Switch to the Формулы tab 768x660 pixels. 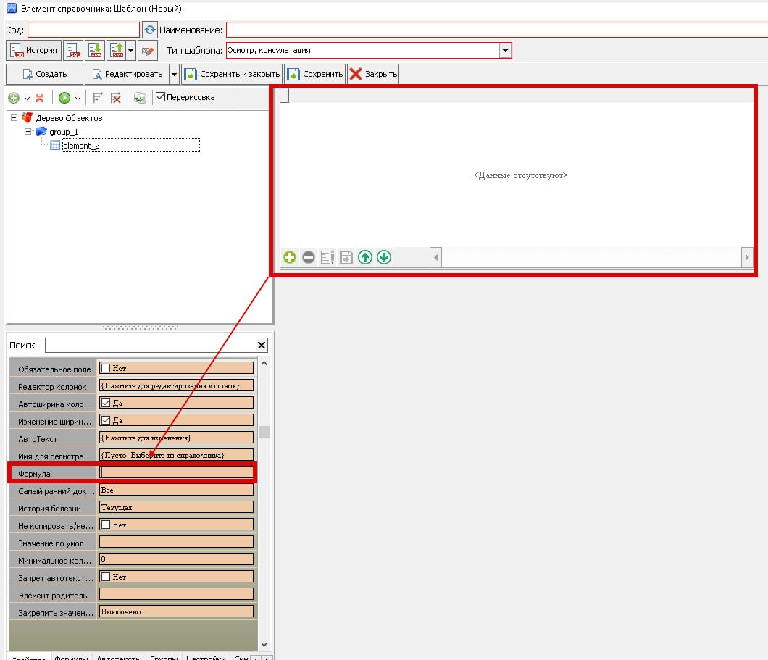point(71,657)
